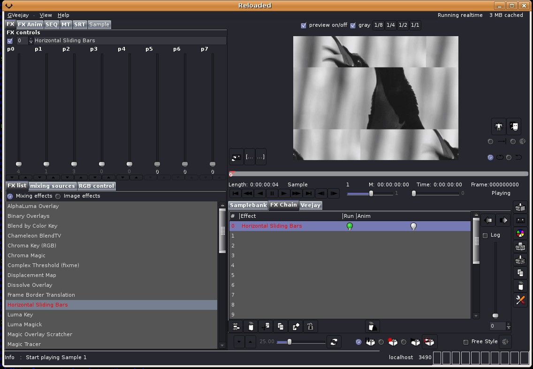Select Luma Key in the FX list

20,315
